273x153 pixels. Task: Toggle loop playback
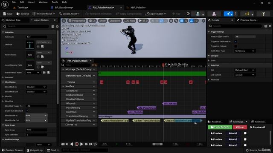(95, 144)
